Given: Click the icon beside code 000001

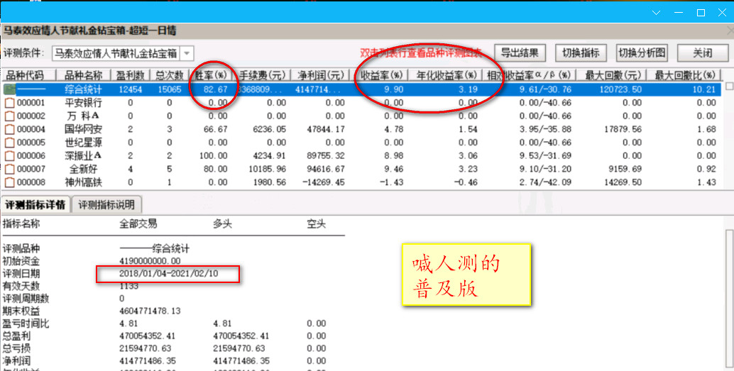Looking at the screenshot, I should pyautogui.click(x=9, y=103).
